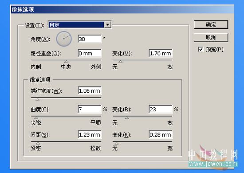Viewport: 244px width, 173px height.
Task: Open the 设置(T) dropdown arrow
Action: [x=107, y=24]
